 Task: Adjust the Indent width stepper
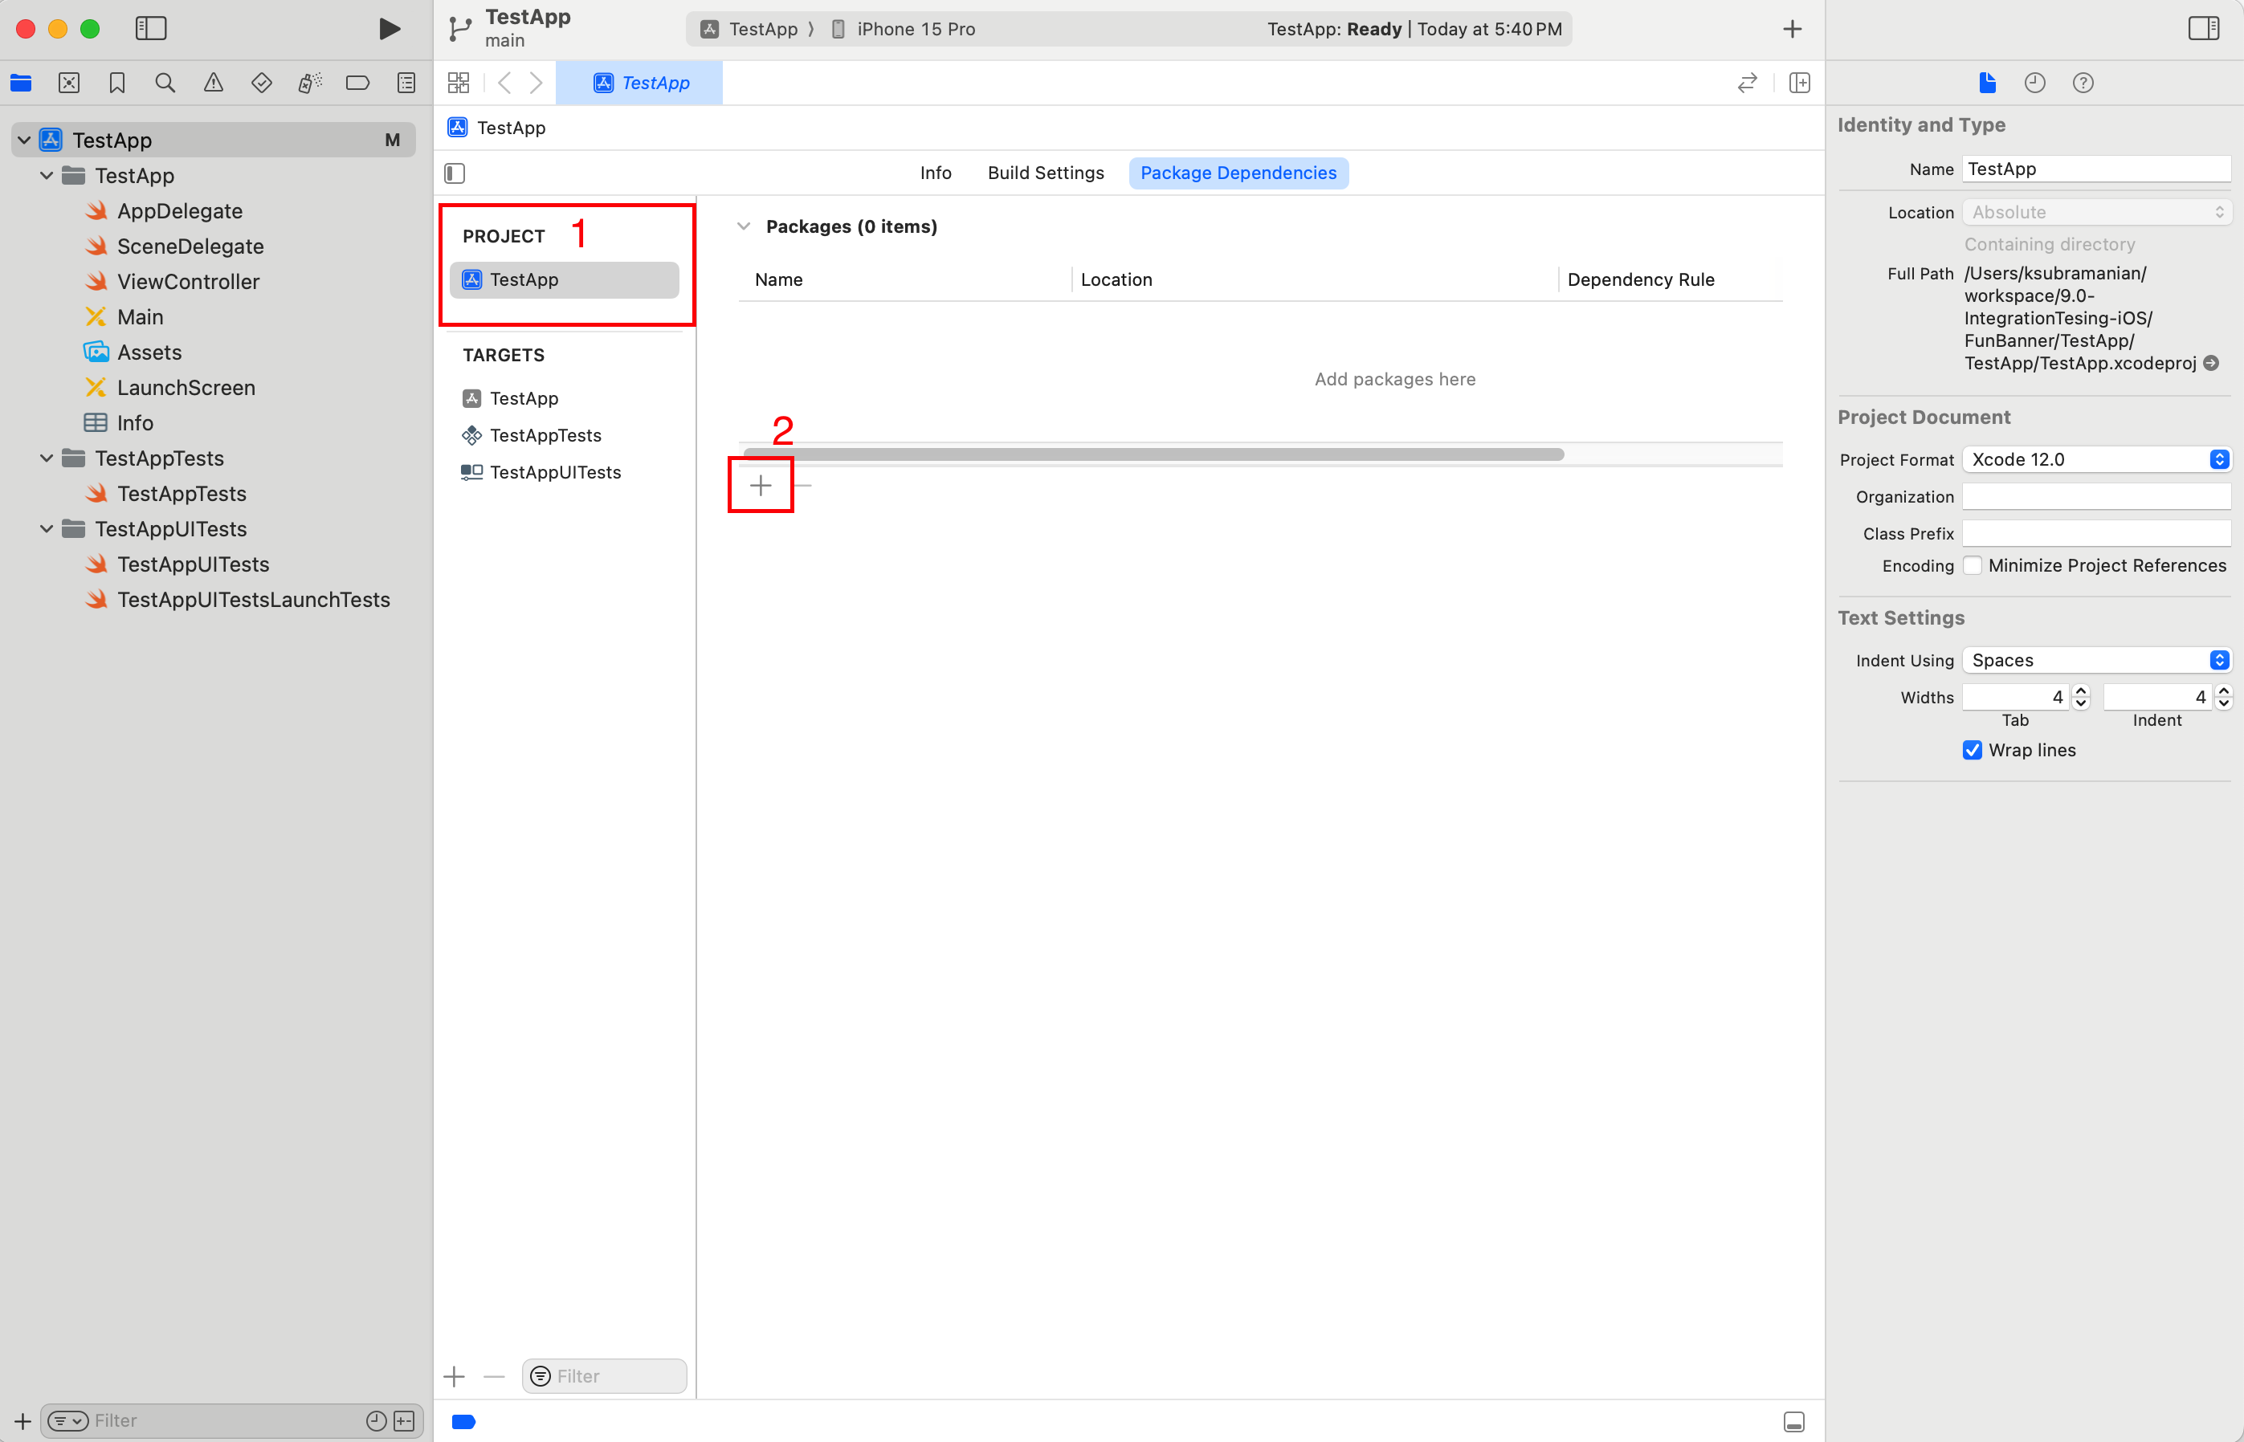click(2221, 698)
